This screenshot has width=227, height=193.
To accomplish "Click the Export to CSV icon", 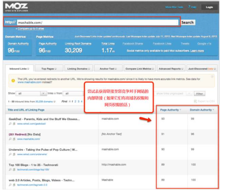I will pyautogui.click(x=195, y=101).
